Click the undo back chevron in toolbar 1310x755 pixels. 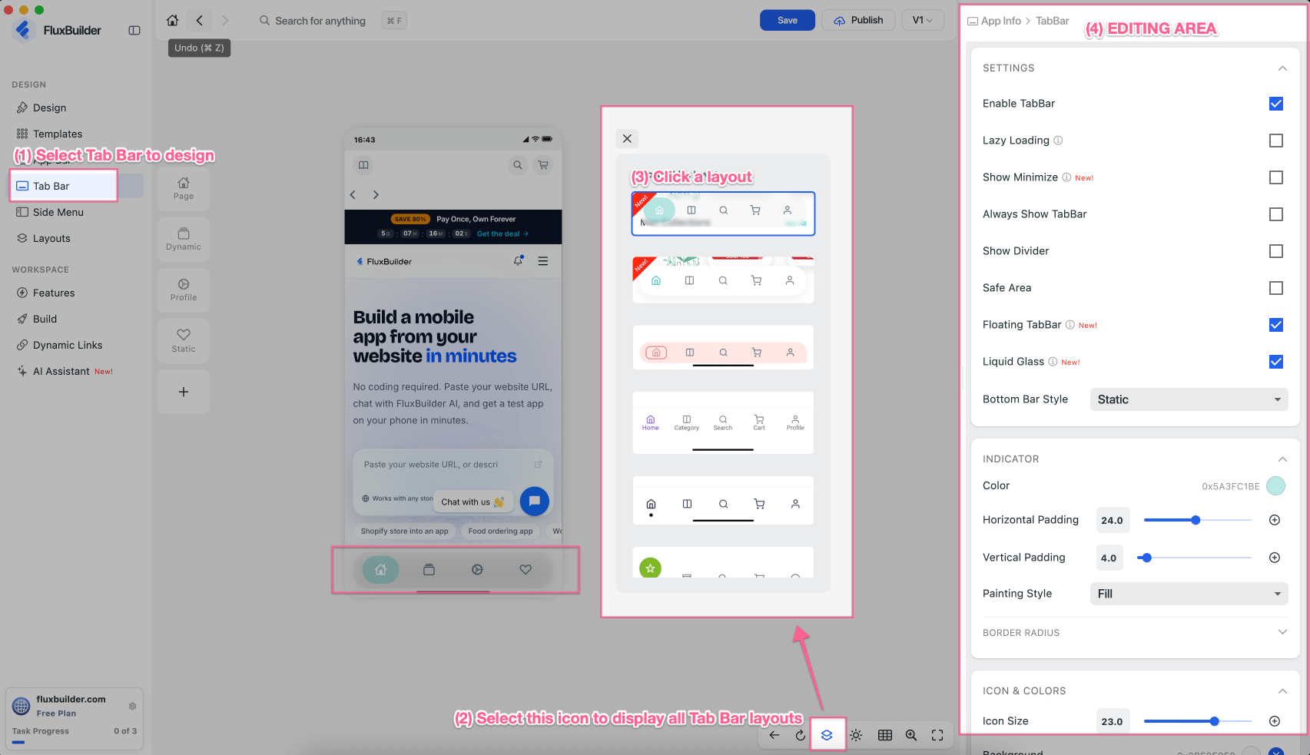click(199, 21)
